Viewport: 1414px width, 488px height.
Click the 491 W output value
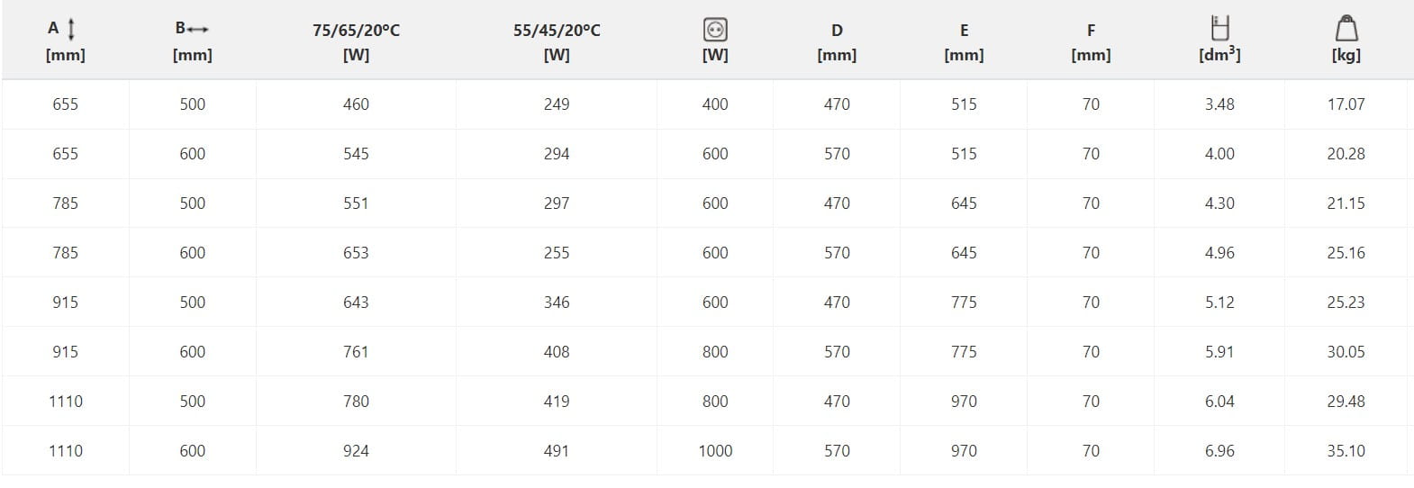click(x=557, y=451)
